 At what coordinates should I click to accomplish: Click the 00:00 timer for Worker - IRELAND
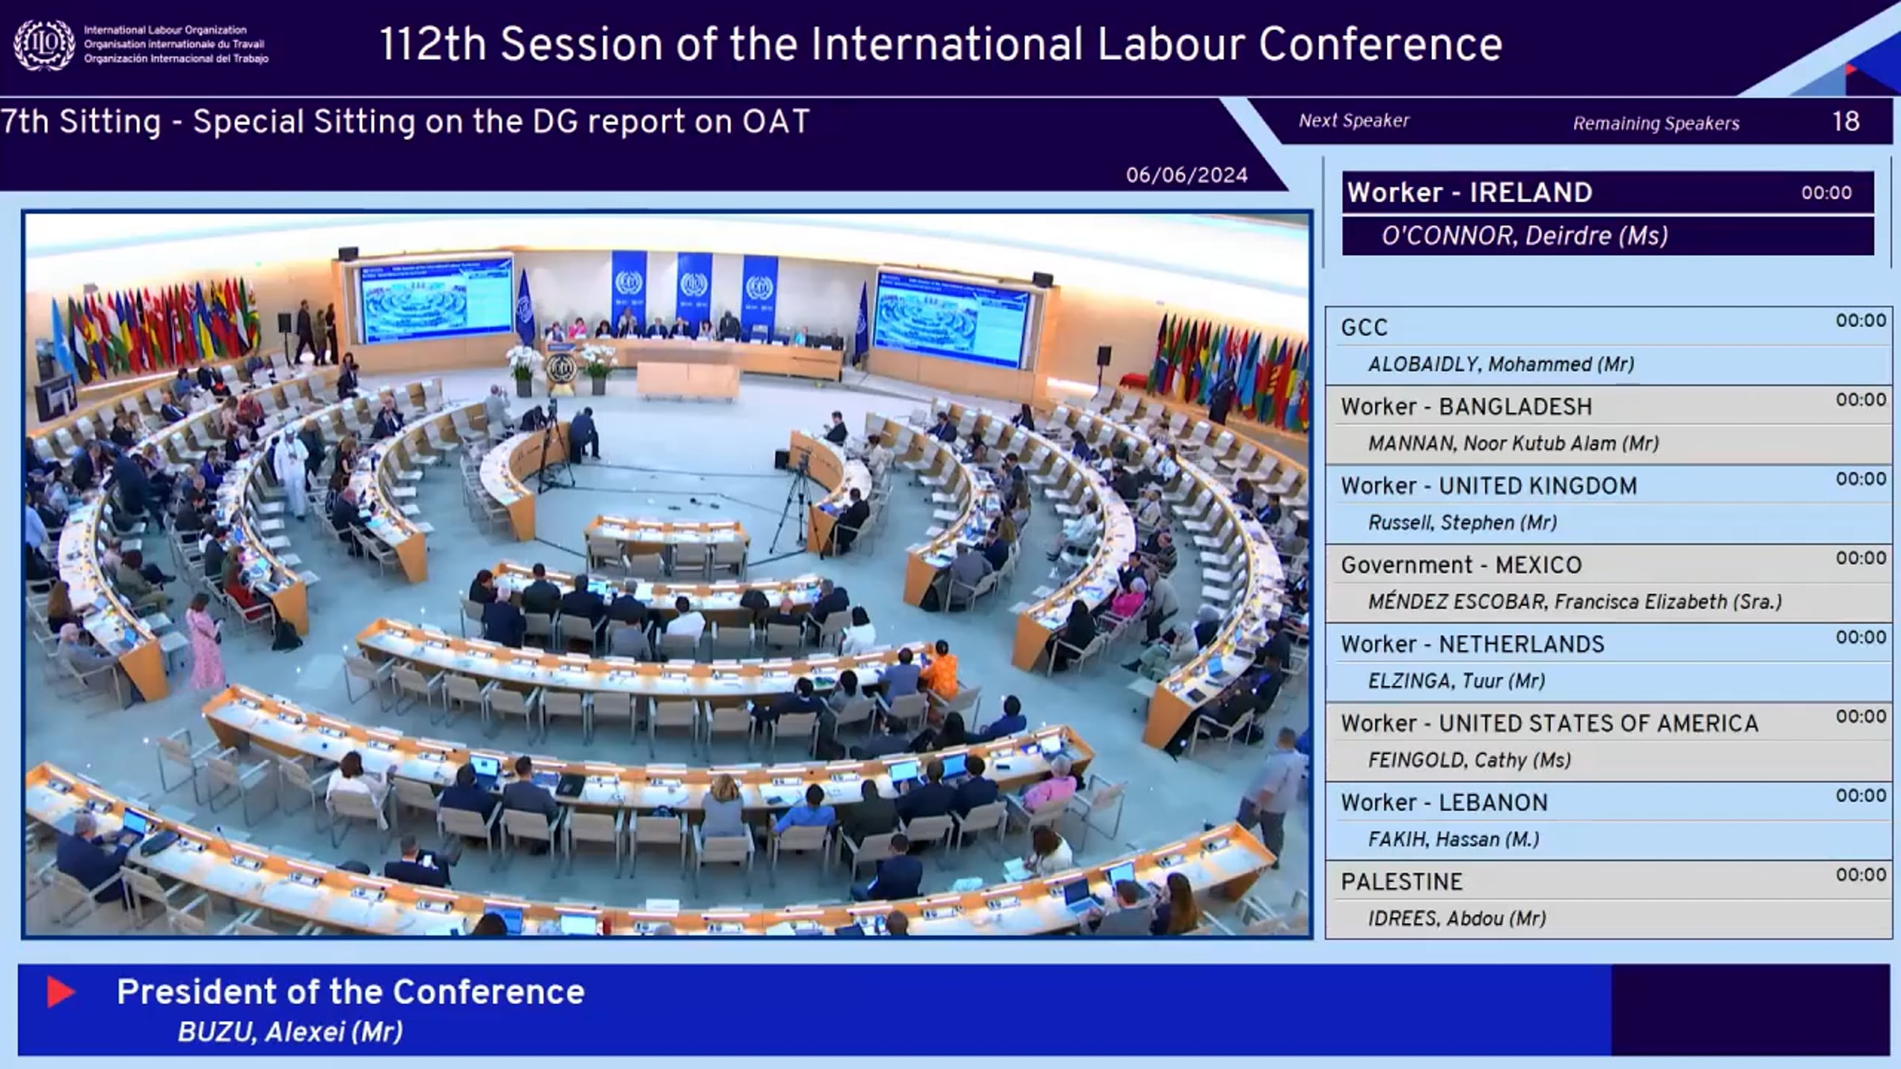tap(1827, 192)
